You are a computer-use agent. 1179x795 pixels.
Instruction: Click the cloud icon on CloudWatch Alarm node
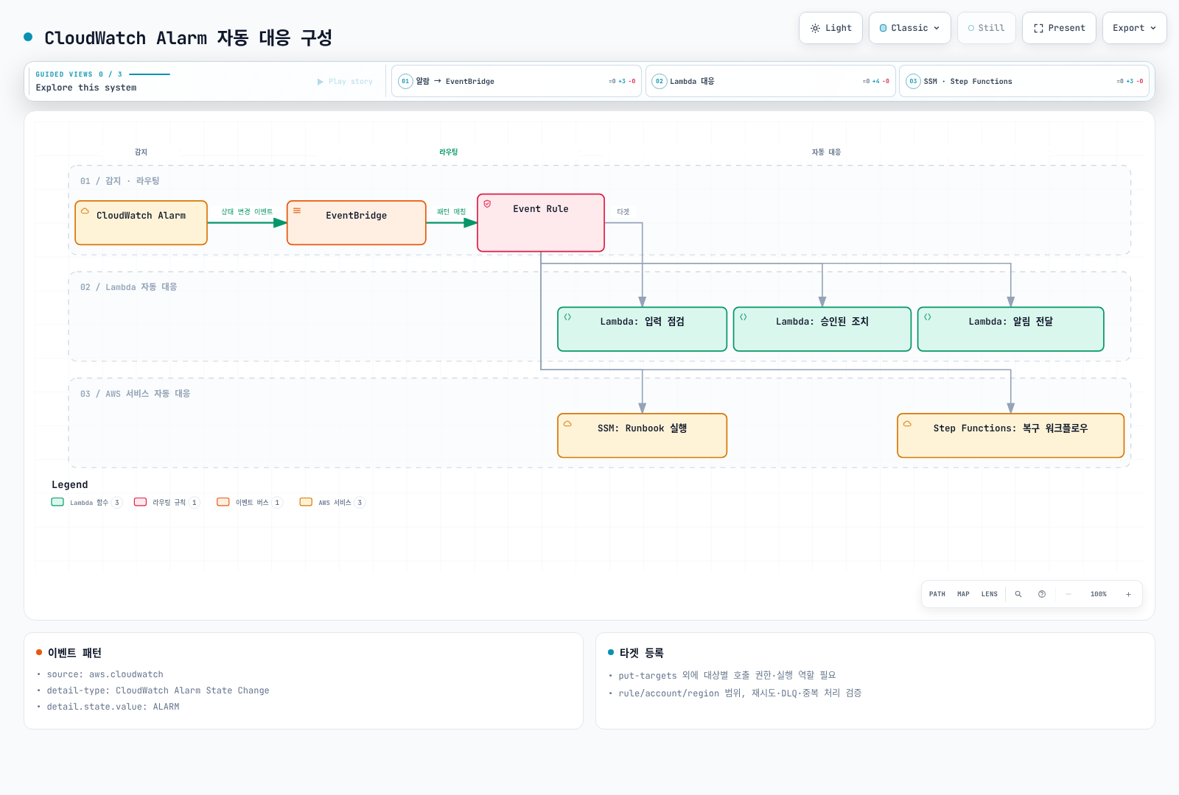[x=85, y=211]
